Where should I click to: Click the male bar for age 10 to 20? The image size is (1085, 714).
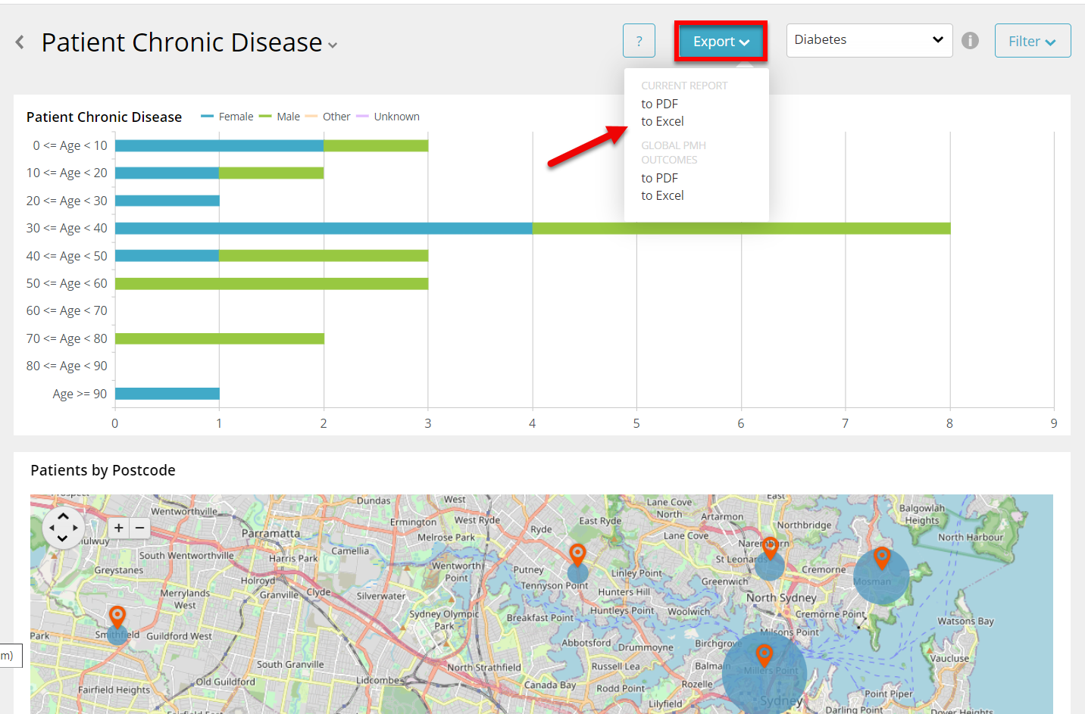coord(271,173)
